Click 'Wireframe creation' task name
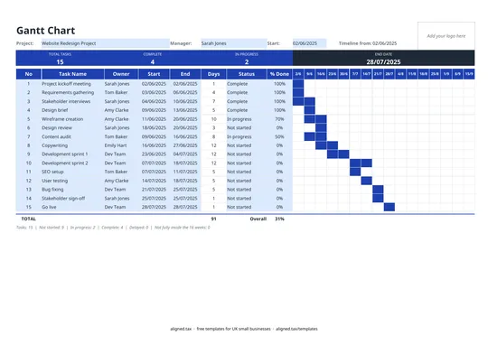 [x=62, y=119]
